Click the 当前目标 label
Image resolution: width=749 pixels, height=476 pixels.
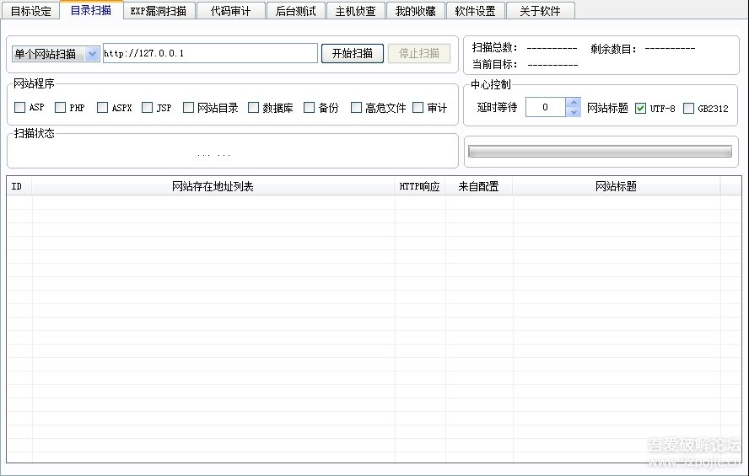pos(494,64)
